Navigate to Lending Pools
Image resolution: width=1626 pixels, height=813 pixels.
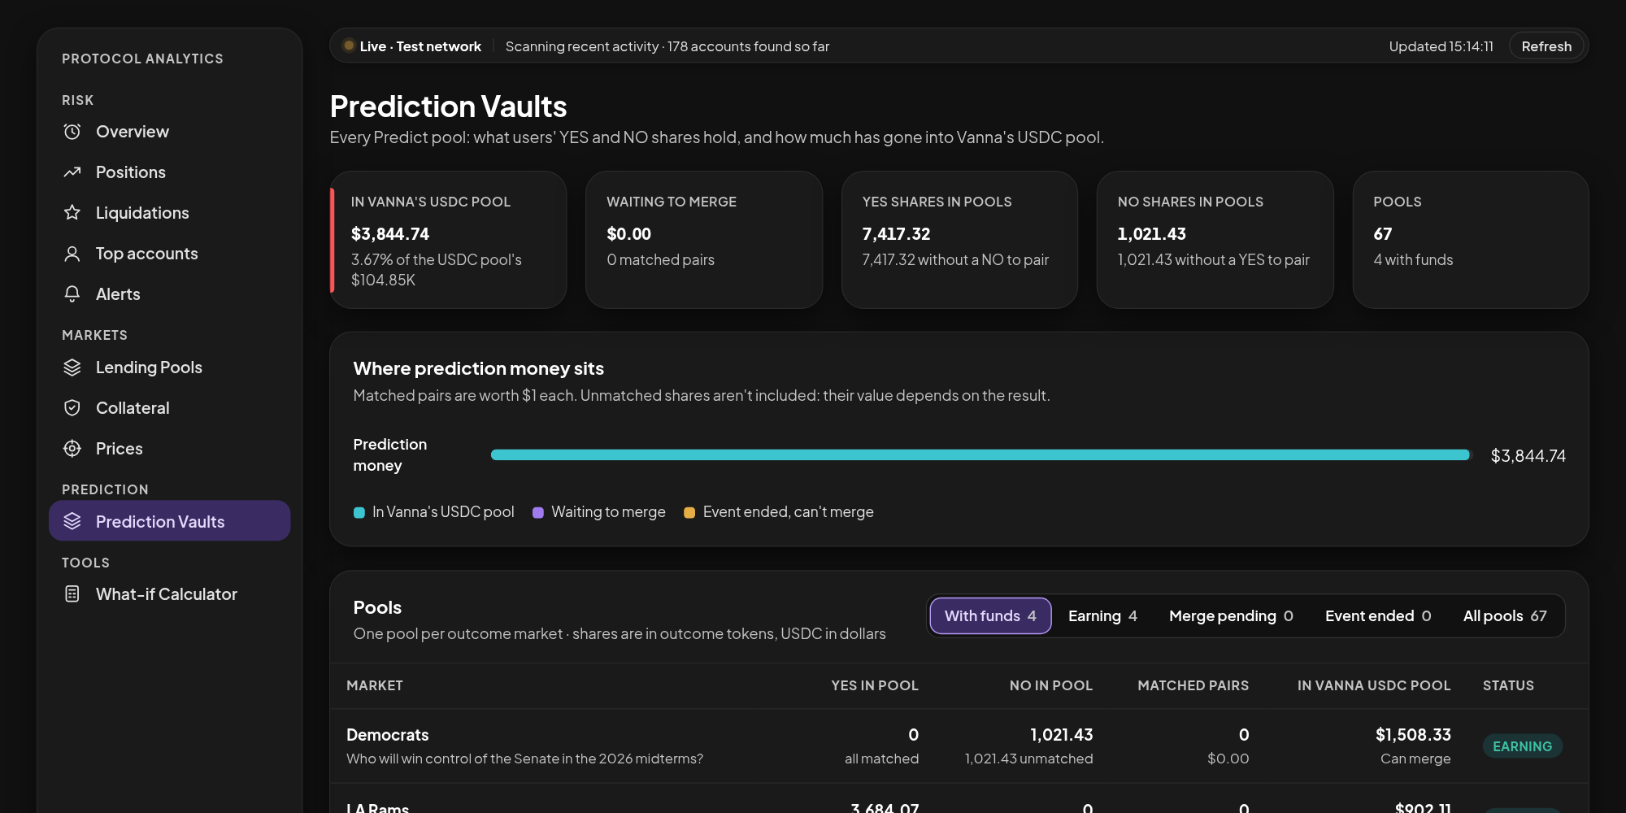pyautogui.click(x=169, y=367)
